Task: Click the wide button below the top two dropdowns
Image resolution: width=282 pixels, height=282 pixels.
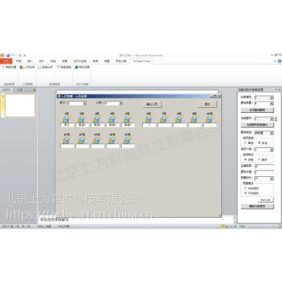Action: [257, 110]
